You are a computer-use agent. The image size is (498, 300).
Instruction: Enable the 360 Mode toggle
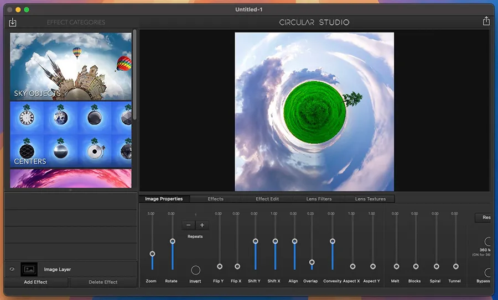488,241
